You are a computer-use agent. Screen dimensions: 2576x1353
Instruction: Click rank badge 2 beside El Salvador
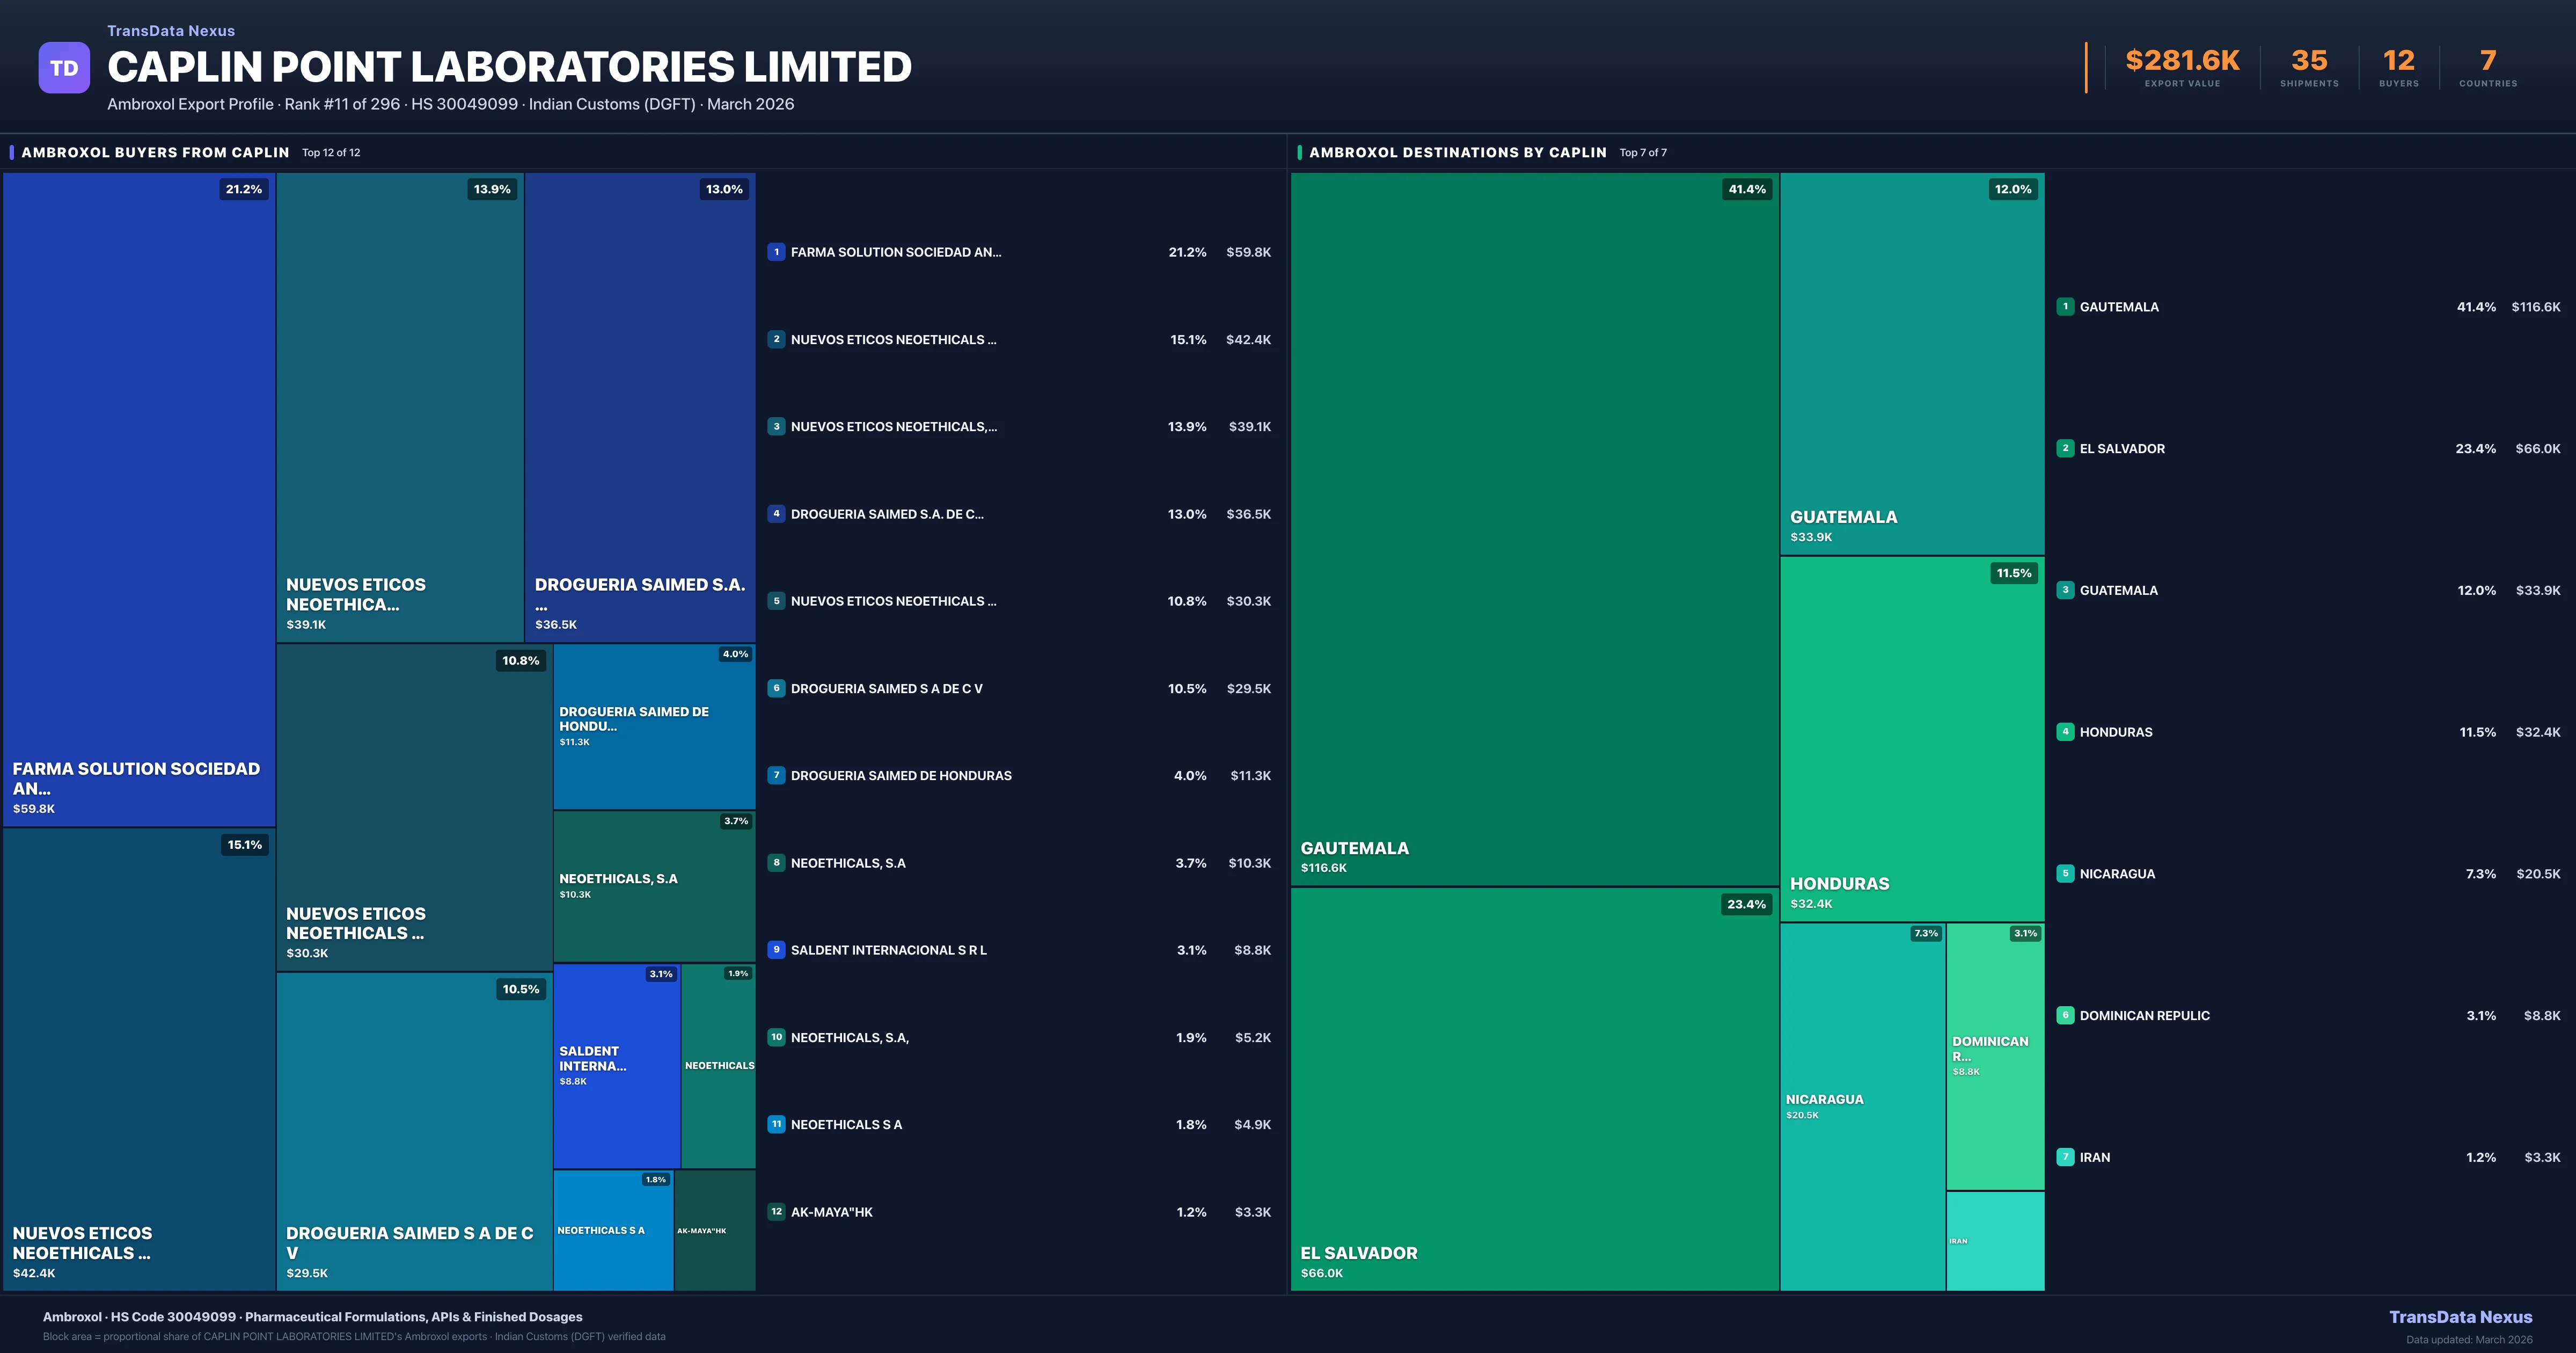(2065, 448)
